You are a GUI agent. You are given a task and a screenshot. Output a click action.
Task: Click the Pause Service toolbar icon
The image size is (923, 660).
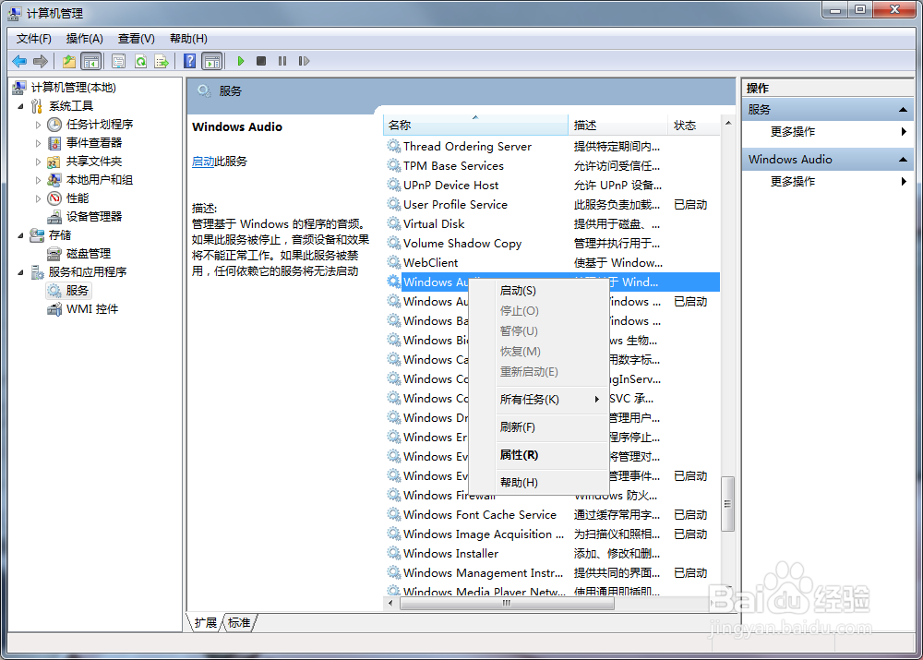pos(282,61)
